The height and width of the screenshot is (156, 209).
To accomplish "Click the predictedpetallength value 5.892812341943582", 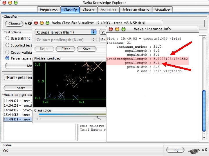I will coord(170,59).
